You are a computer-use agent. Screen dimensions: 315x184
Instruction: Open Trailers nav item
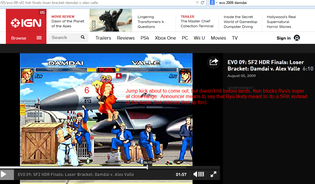(x=103, y=38)
